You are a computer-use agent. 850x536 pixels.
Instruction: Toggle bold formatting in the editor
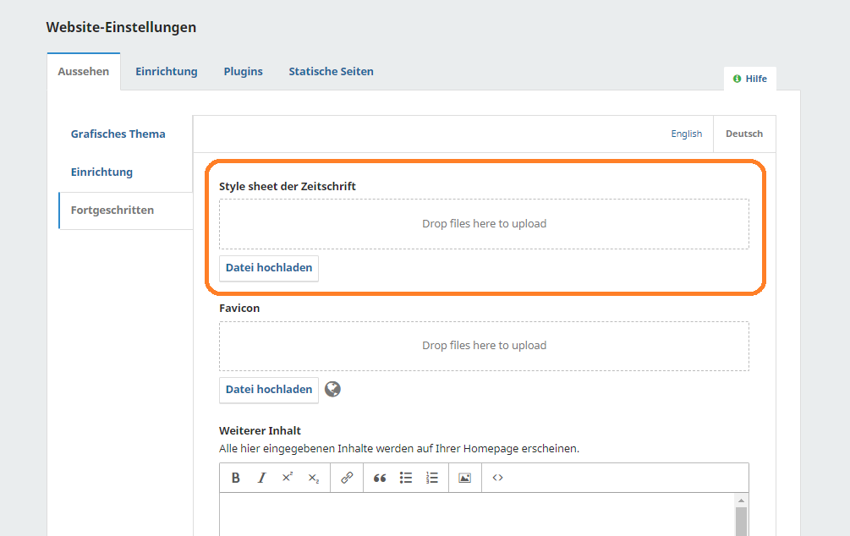click(x=236, y=478)
